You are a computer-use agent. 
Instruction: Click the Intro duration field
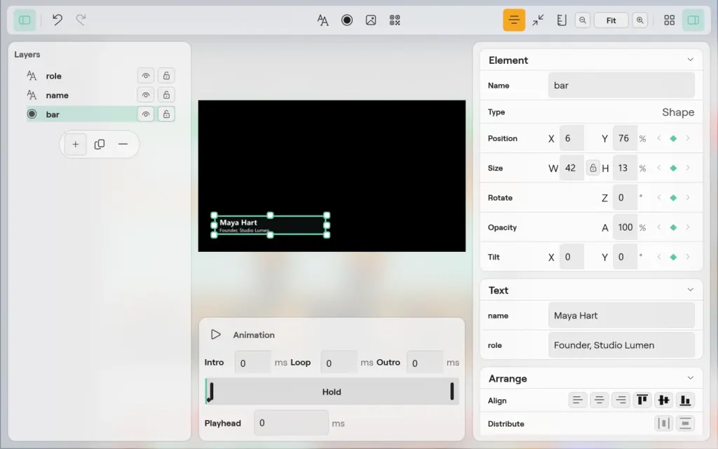253,363
